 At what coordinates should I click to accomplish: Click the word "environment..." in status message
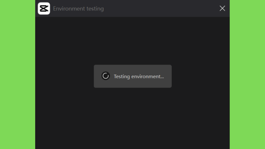pyautogui.click(x=148, y=77)
